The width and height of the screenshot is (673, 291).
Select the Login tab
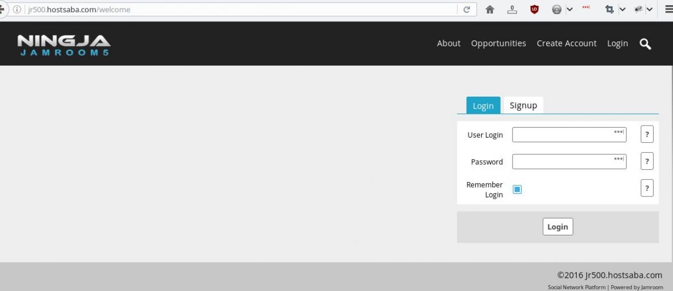pos(483,106)
